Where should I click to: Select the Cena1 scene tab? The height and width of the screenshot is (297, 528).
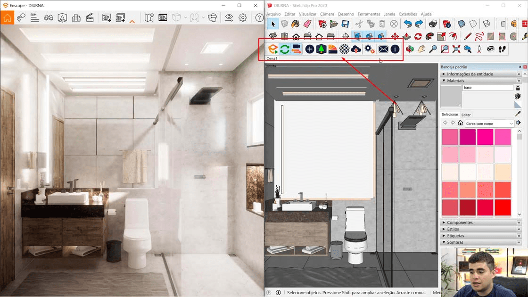pyautogui.click(x=272, y=58)
